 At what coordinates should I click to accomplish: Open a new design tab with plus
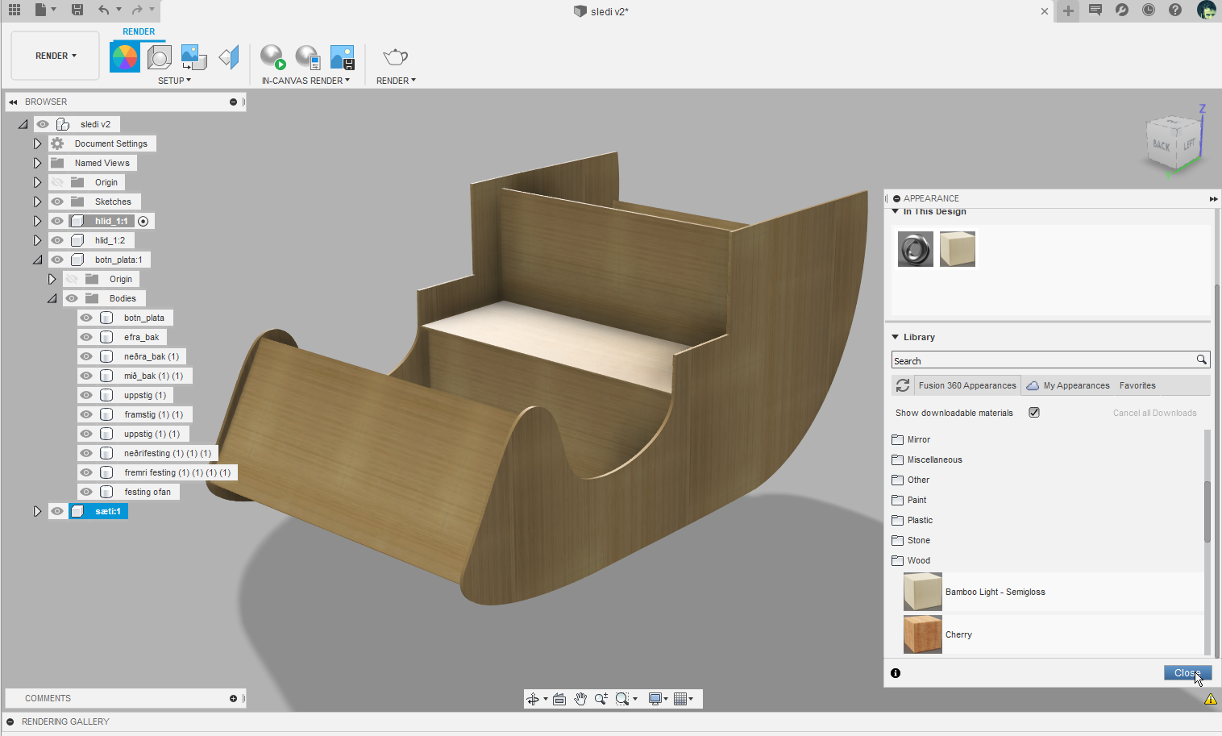click(x=1068, y=10)
